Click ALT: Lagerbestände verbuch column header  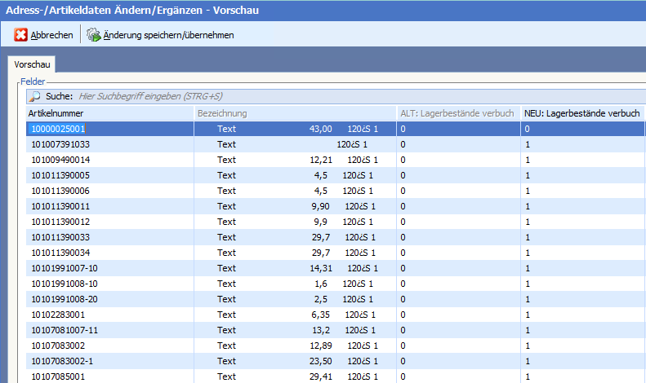pos(457,113)
